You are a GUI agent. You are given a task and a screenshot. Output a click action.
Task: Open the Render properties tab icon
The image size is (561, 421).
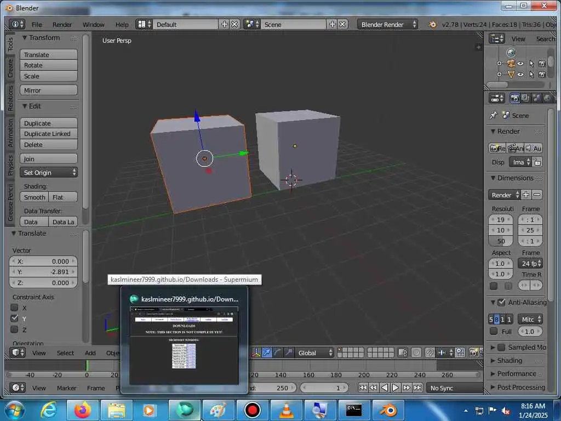(x=515, y=98)
